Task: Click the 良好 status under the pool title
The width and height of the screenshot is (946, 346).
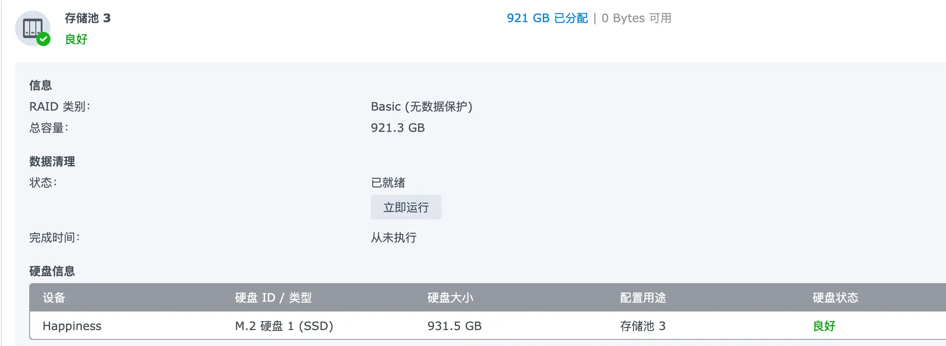Action: tap(76, 39)
